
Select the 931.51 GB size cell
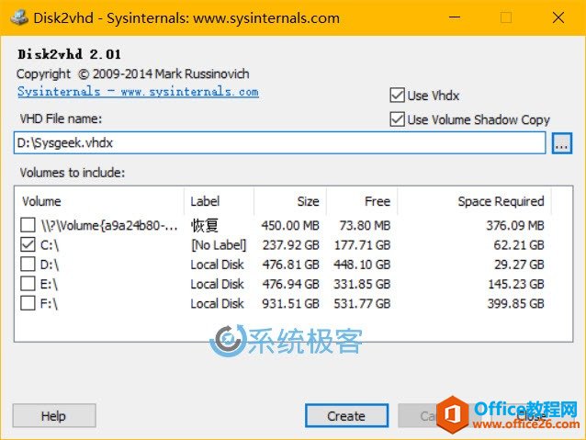coord(291,303)
